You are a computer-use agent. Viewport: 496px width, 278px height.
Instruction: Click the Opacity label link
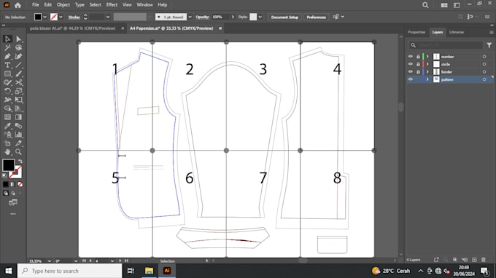click(x=203, y=17)
